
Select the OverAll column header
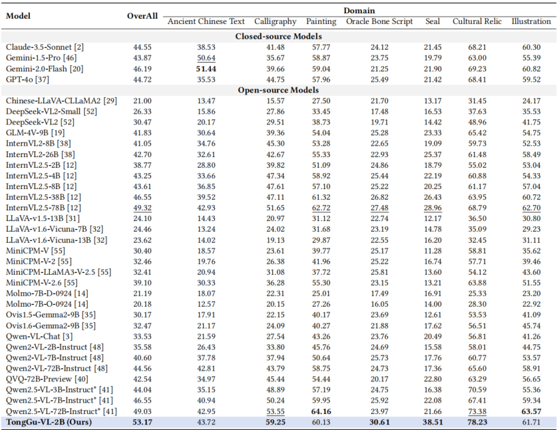(142, 16)
